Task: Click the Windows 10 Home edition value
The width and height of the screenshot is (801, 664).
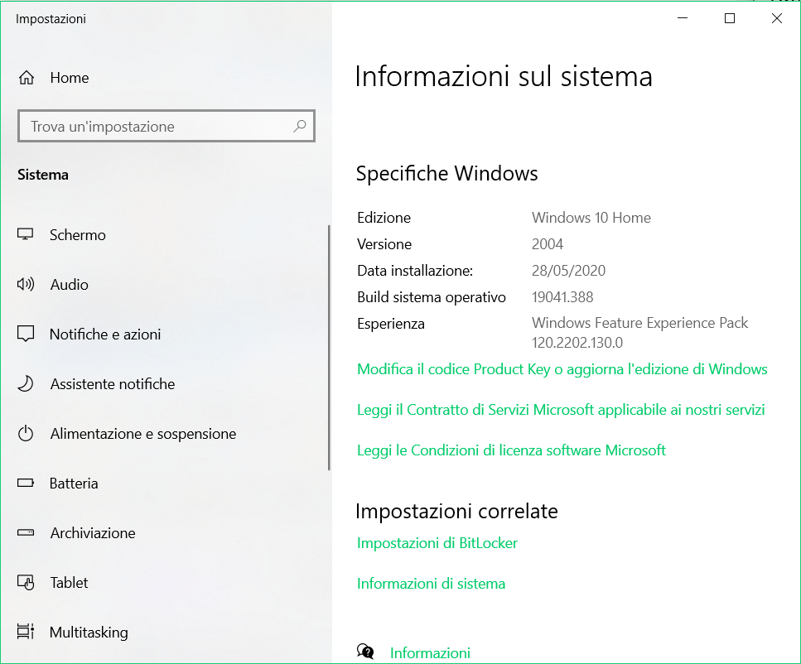Action: pyautogui.click(x=591, y=218)
